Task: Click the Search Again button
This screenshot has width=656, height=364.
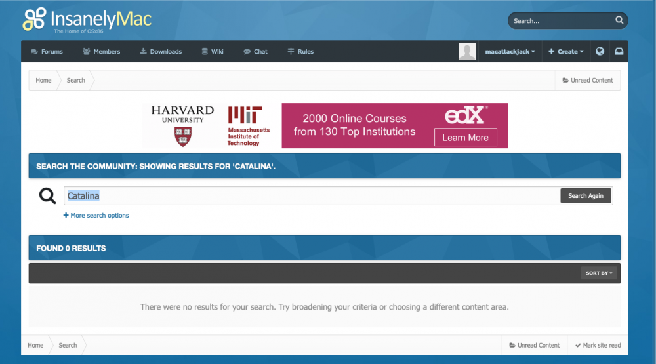Action: (x=586, y=196)
